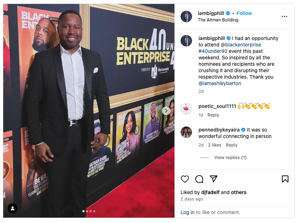297x223 pixels.
Task: Visit @iamashleybarton profile link
Action: click(x=220, y=83)
